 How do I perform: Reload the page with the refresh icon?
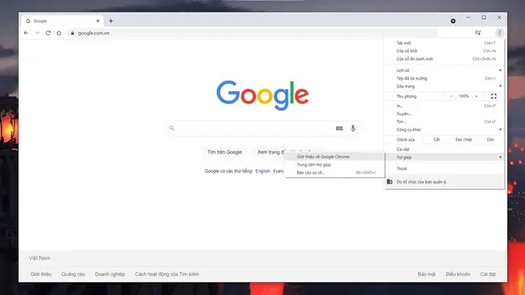pos(48,33)
